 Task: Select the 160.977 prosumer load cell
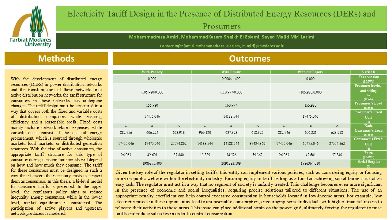[x=231, y=105]
